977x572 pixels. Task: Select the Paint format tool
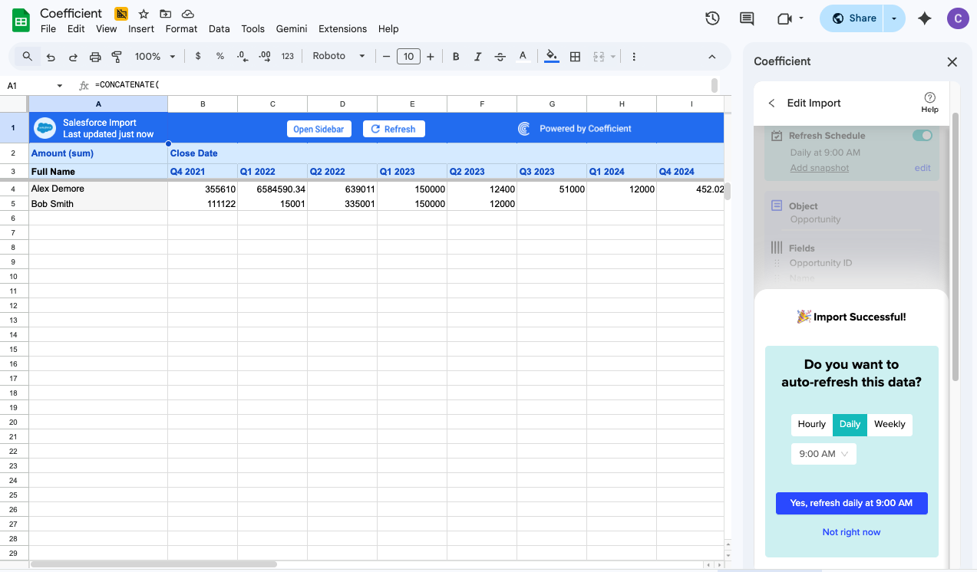tap(116, 56)
